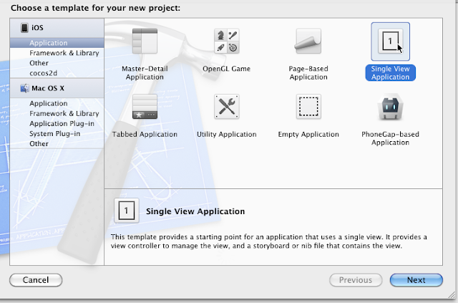Screen dimensions: 458x303
Task: Pick the Empty Application template icon
Action: pos(308,107)
